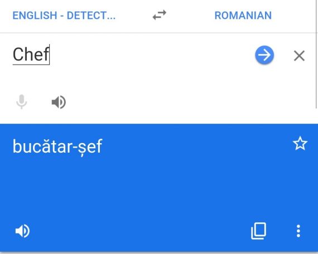318x254 pixels.
Task: Submit translation with the blue arrow
Action: (x=264, y=55)
